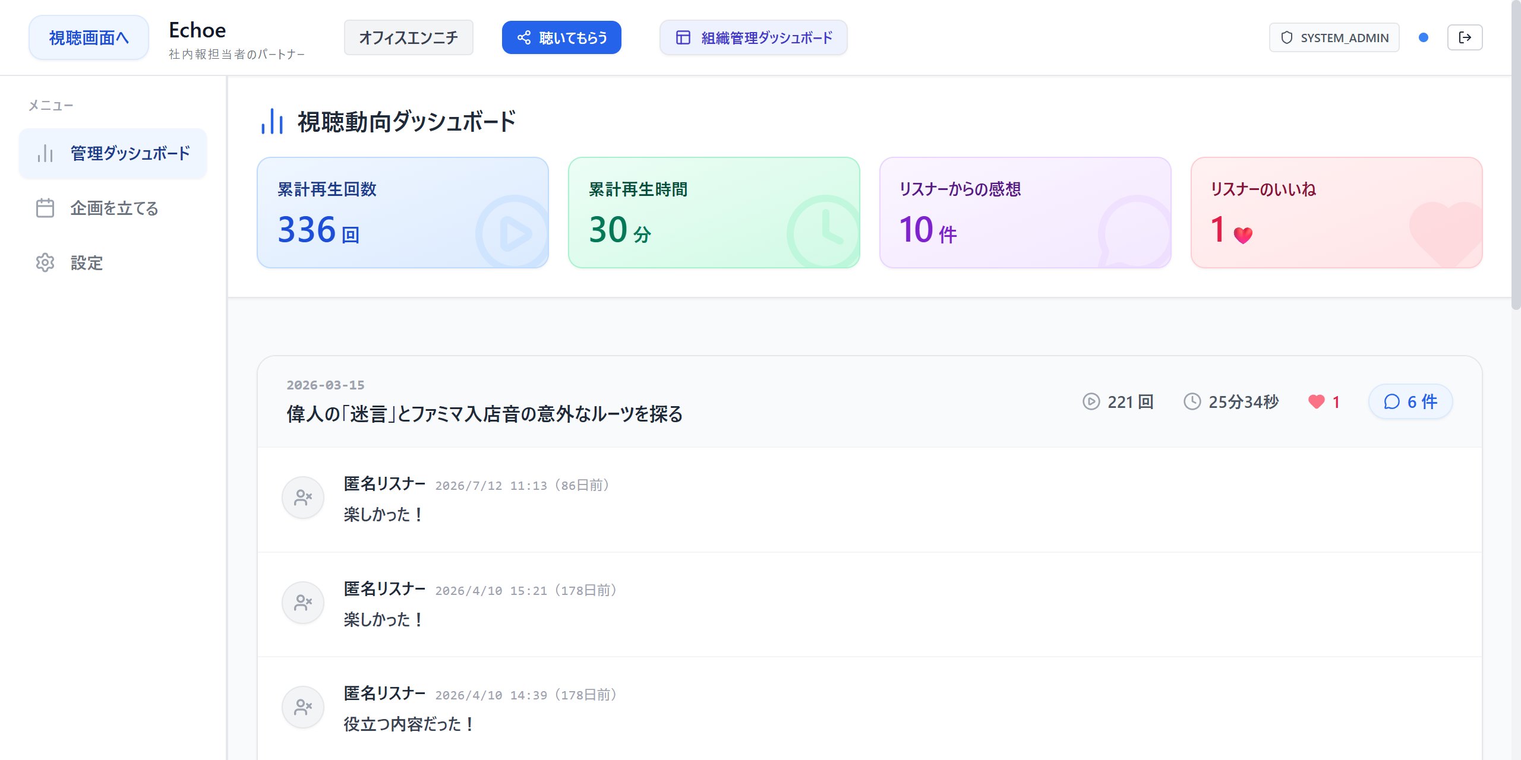Click the リスナーのいいね card

pos(1337,213)
